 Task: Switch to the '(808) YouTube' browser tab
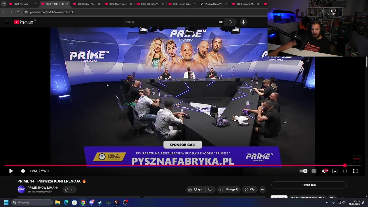pos(23,4)
